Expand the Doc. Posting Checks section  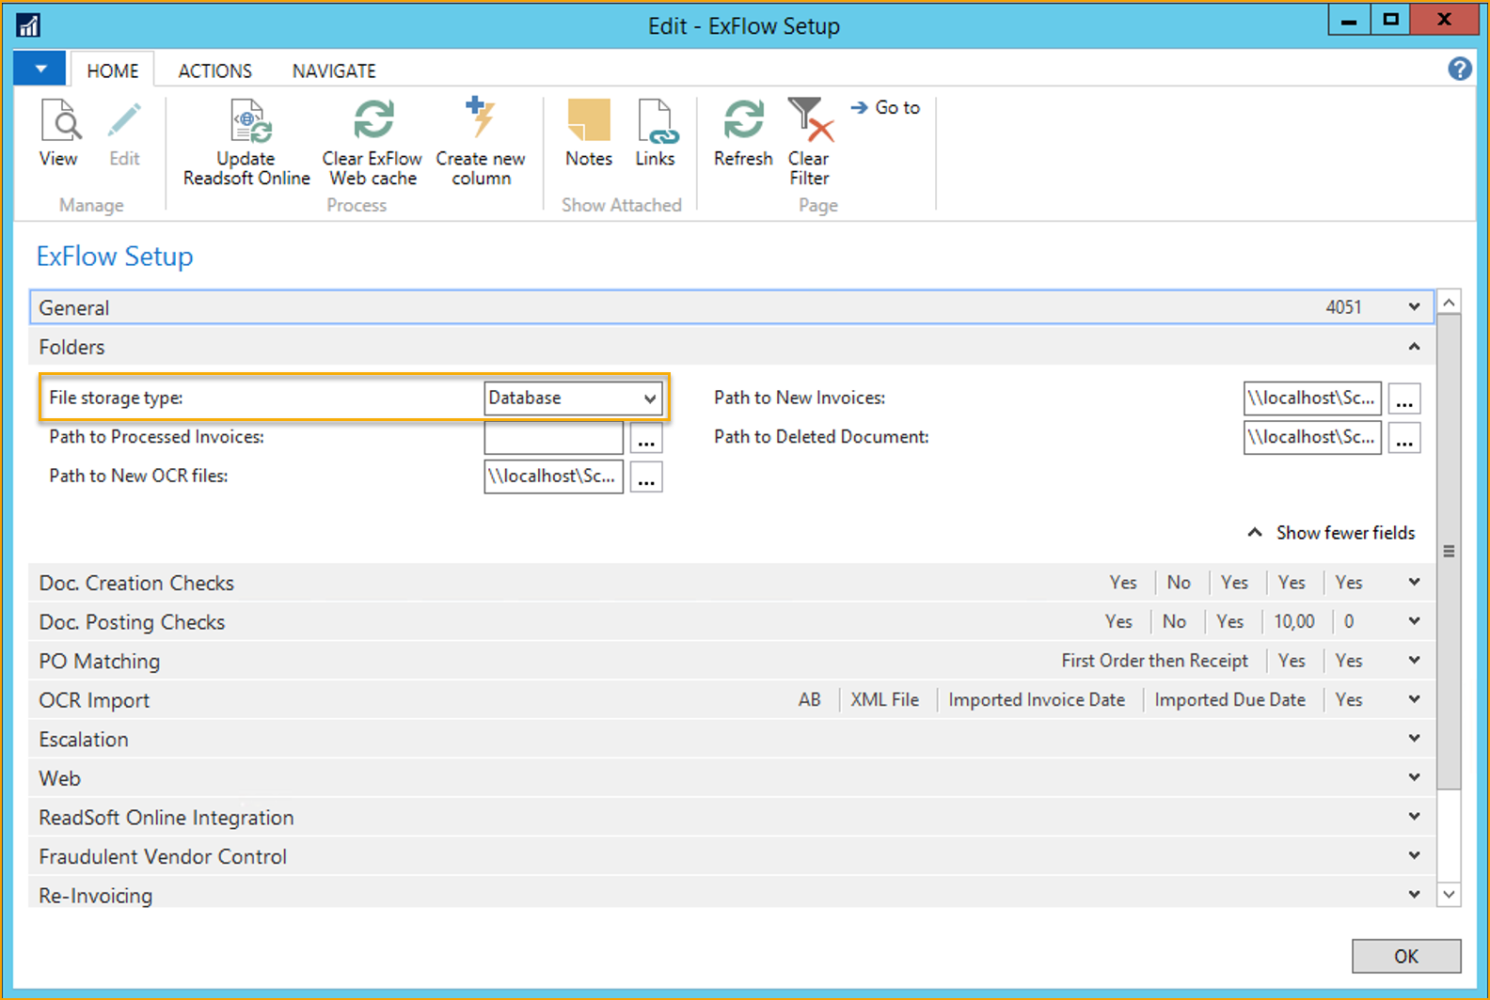1414,621
